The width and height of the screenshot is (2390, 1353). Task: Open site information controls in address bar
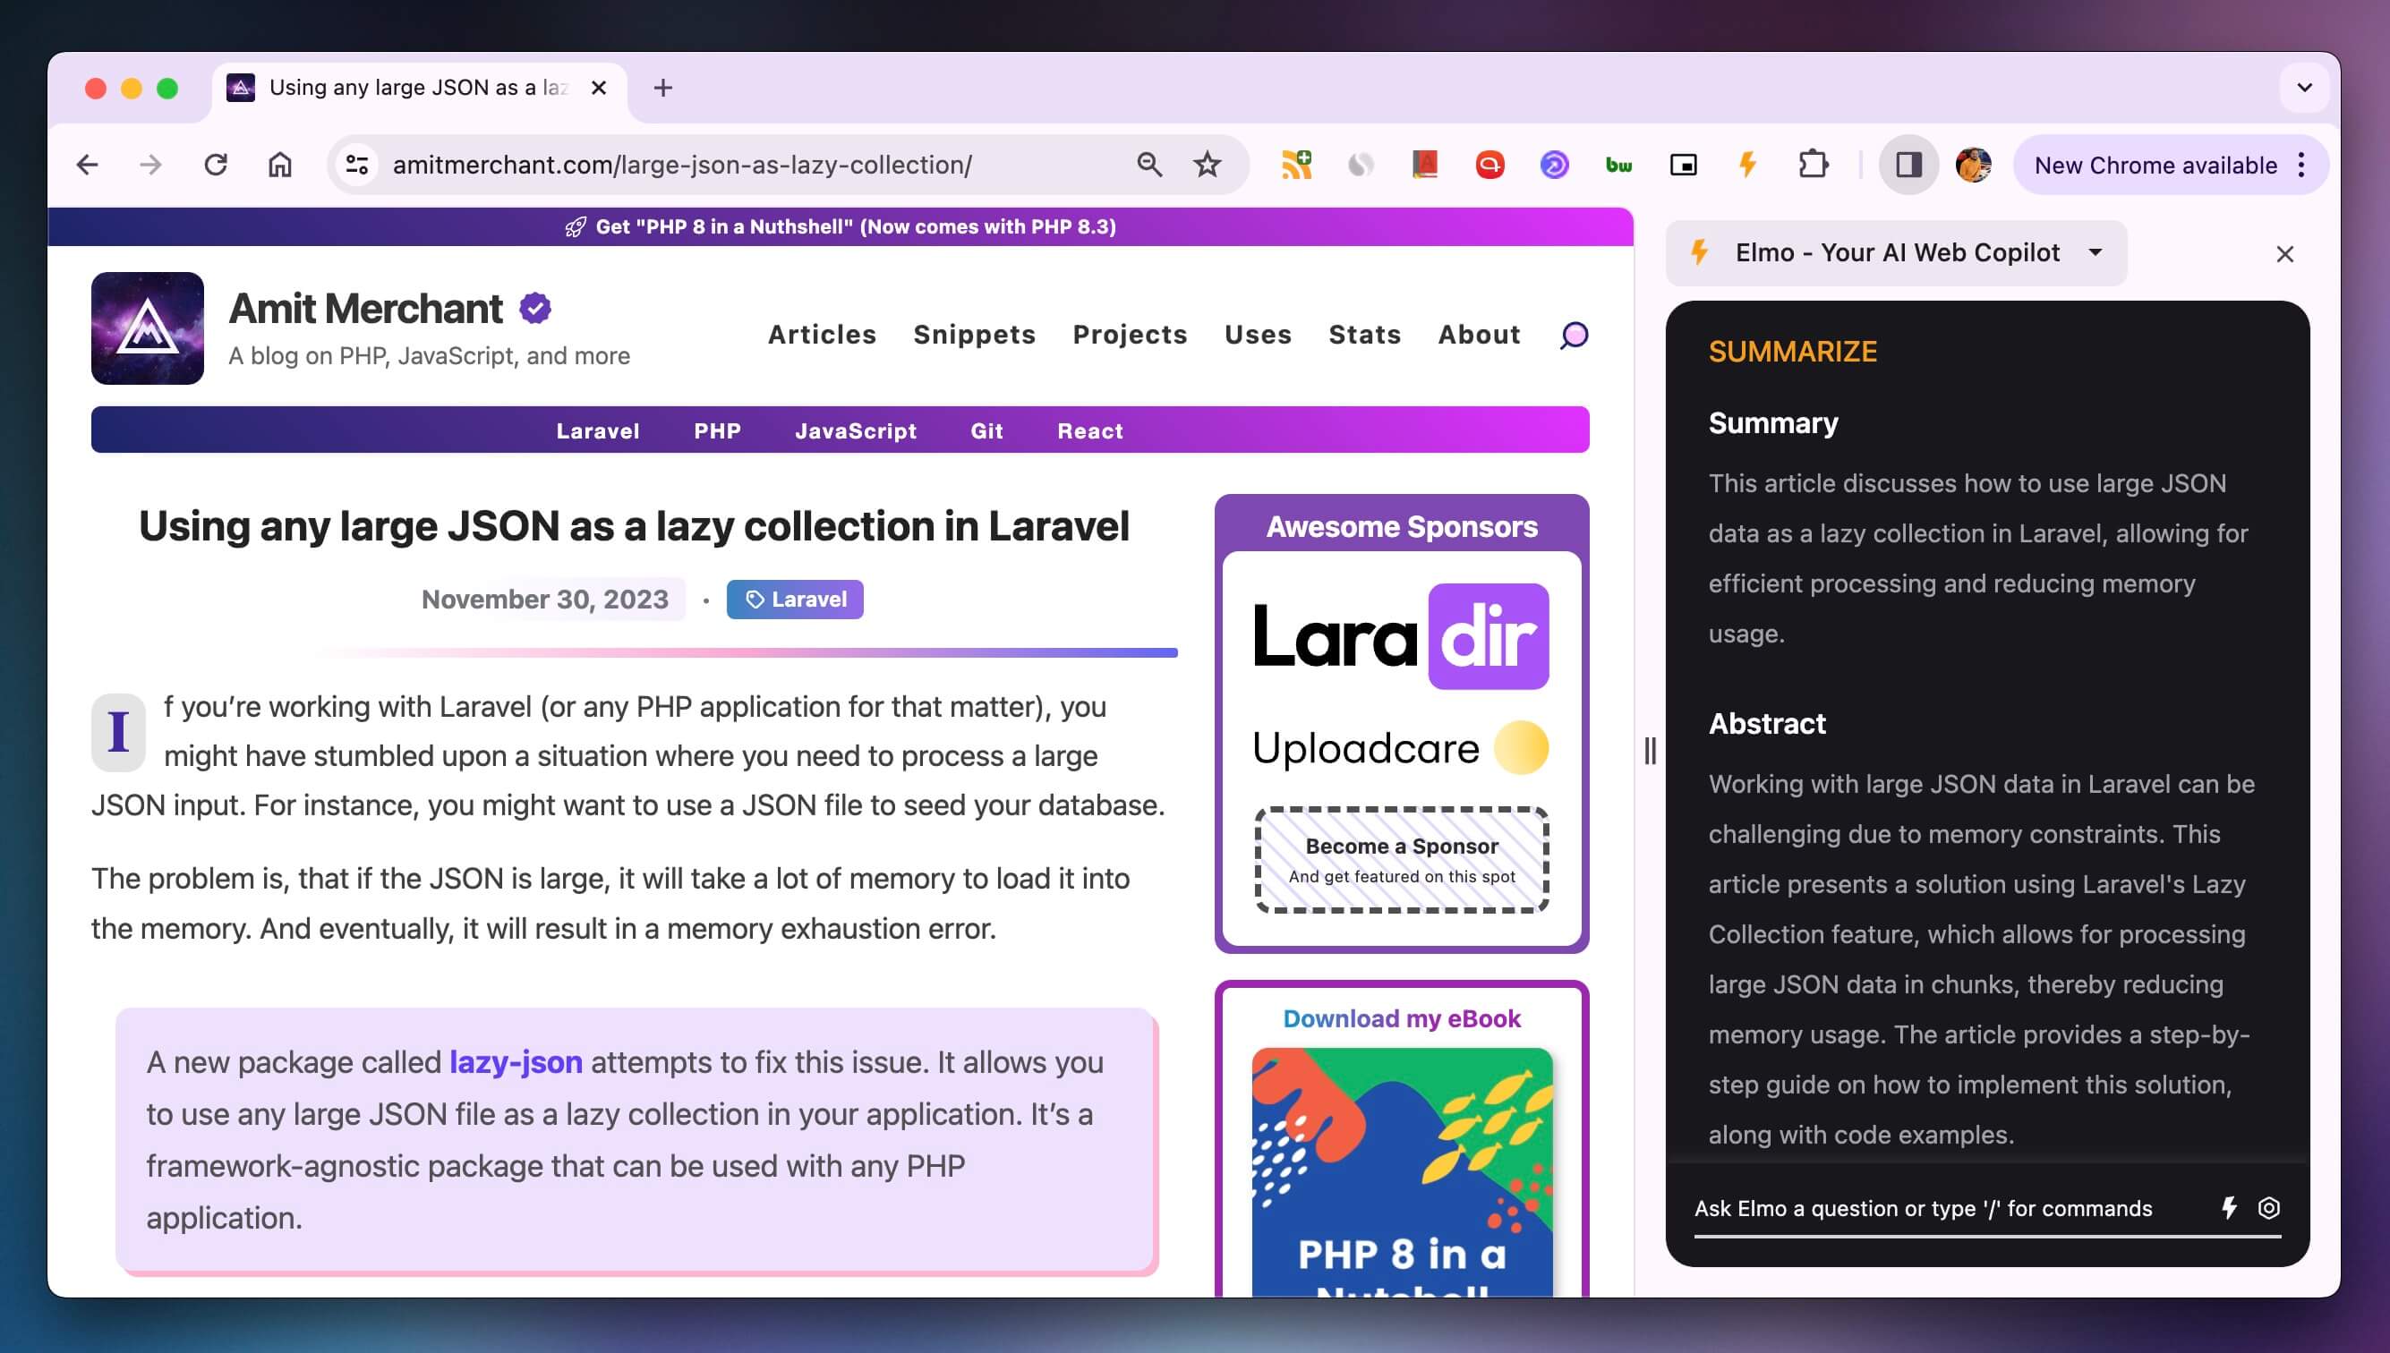(358, 165)
